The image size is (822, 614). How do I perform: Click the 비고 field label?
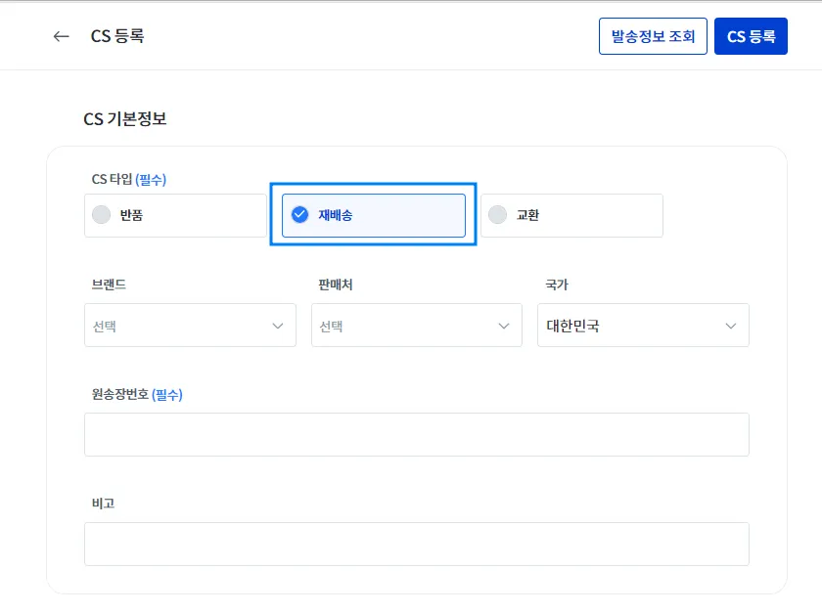pos(103,504)
